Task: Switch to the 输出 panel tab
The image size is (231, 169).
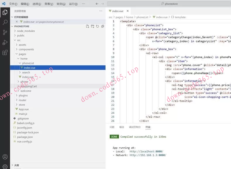Action: point(122,127)
